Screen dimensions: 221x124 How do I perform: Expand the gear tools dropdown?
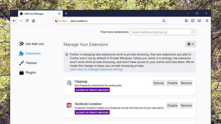[191, 44]
